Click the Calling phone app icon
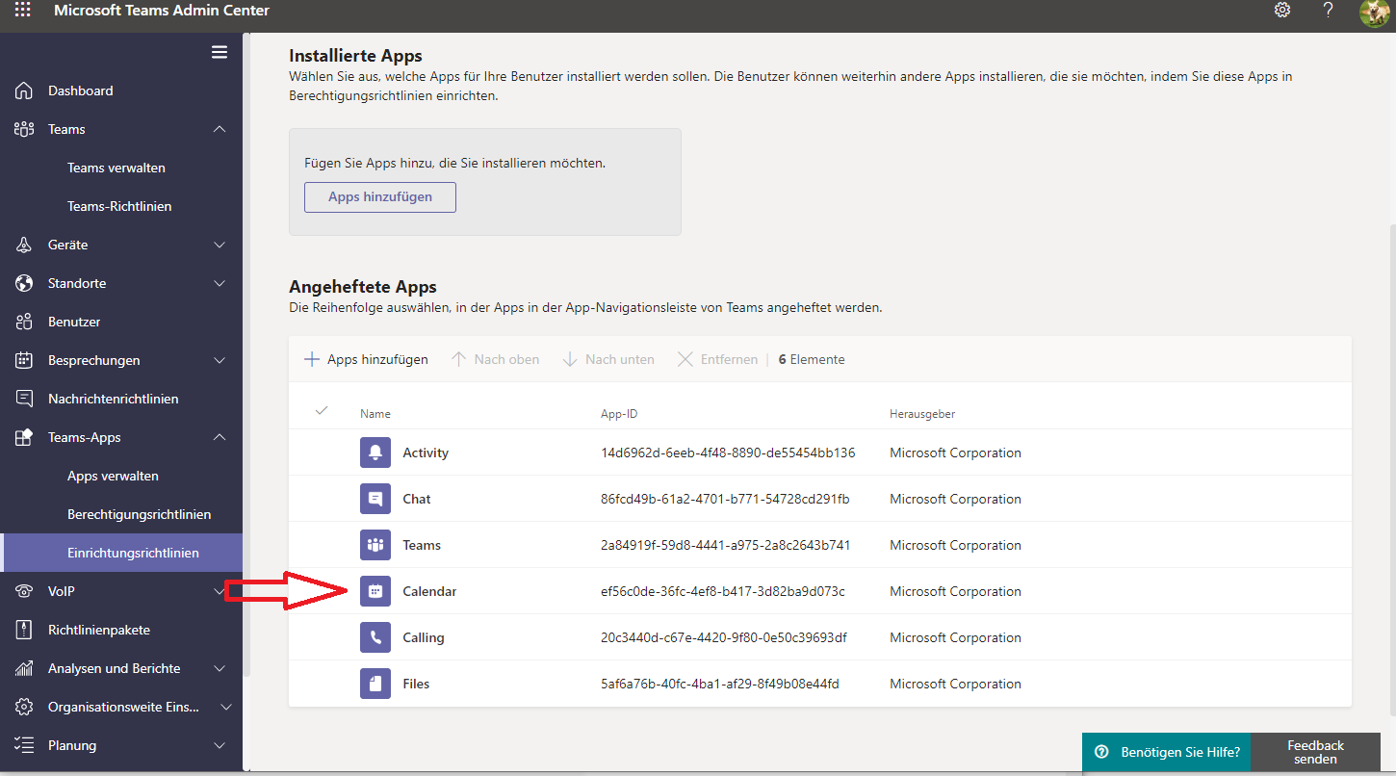This screenshot has width=1396, height=776. [x=375, y=637]
